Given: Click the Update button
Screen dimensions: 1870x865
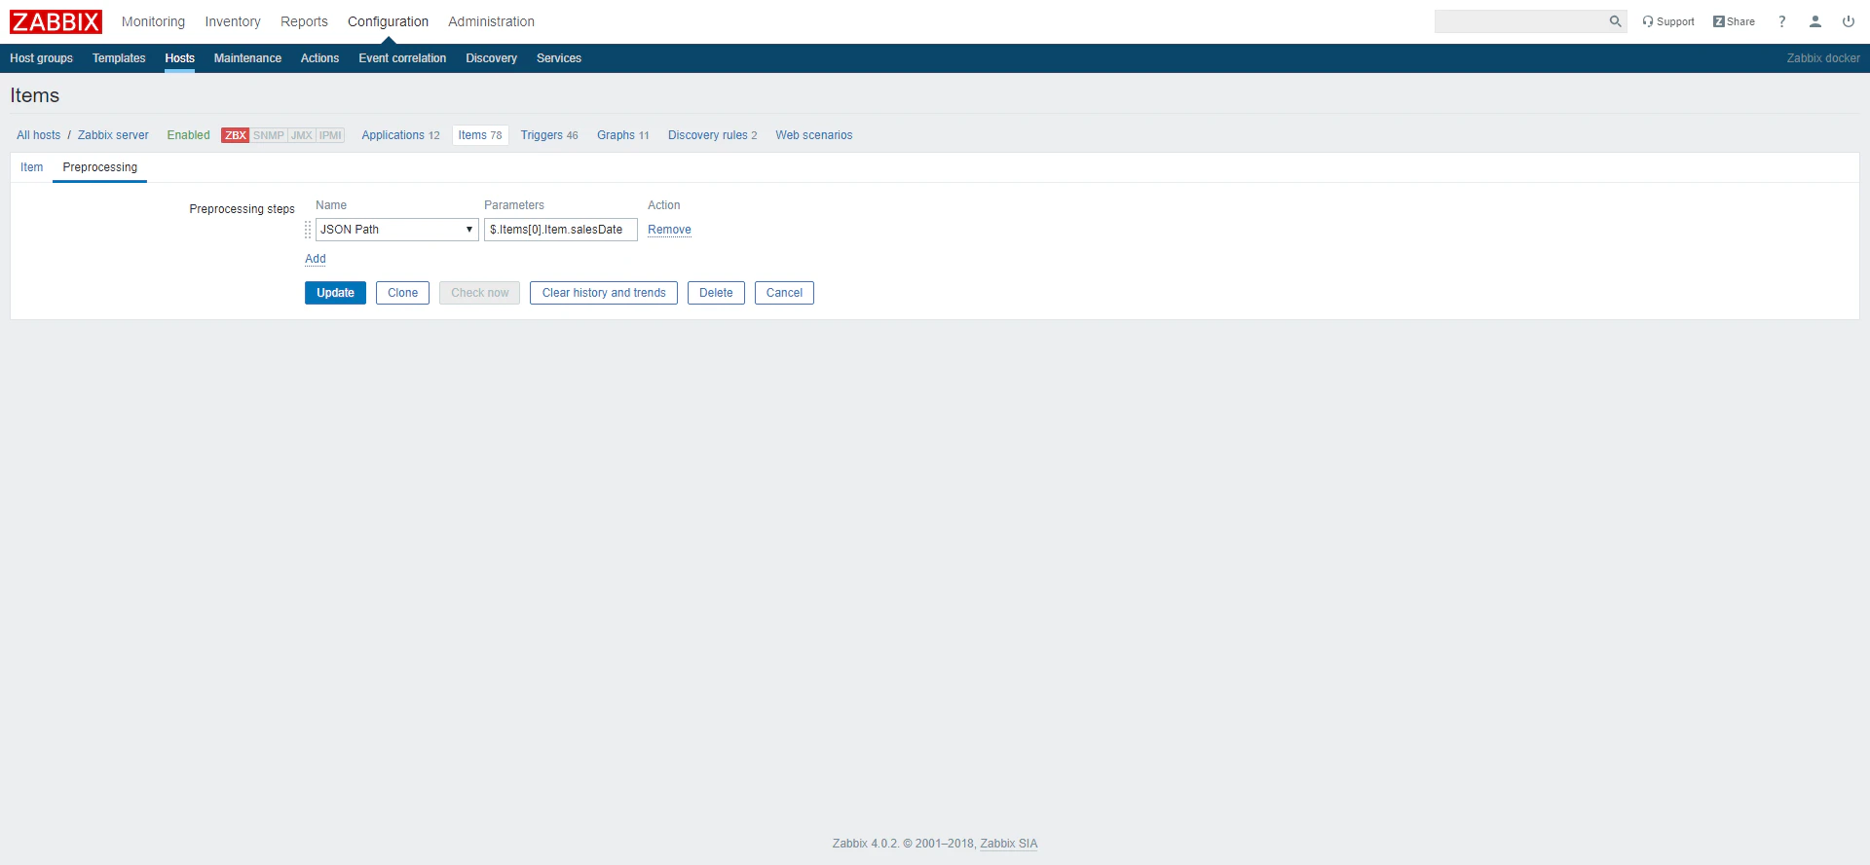Looking at the screenshot, I should pyautogui.click(x=335, y=293).
